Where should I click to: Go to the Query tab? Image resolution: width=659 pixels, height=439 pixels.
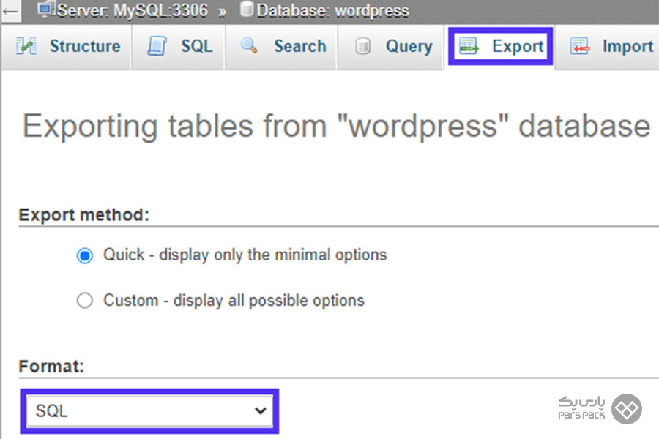391,47
